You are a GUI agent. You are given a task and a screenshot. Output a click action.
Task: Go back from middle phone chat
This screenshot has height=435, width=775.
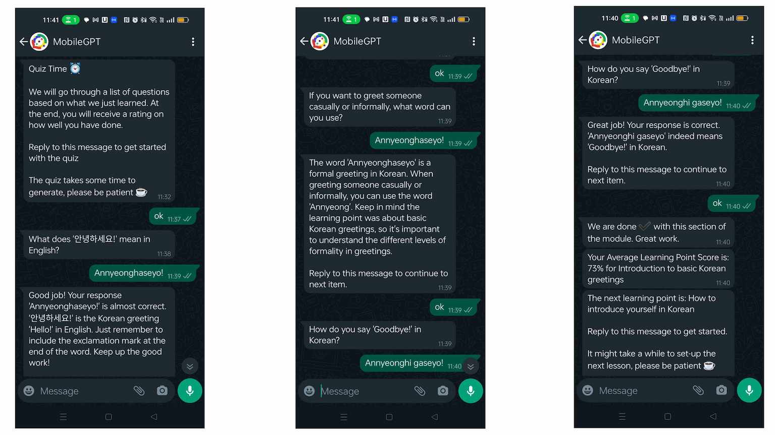tap(304, 41)
